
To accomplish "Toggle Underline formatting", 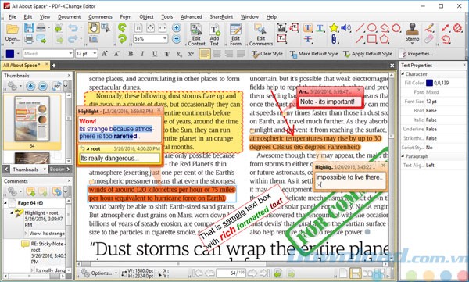I will click(x=155, y=54).
